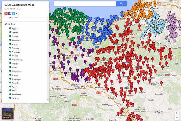The width and height of the screenshot is (181, 121).
Task: Click the green pin beside Arakaldo
Action: pos(10,48)
